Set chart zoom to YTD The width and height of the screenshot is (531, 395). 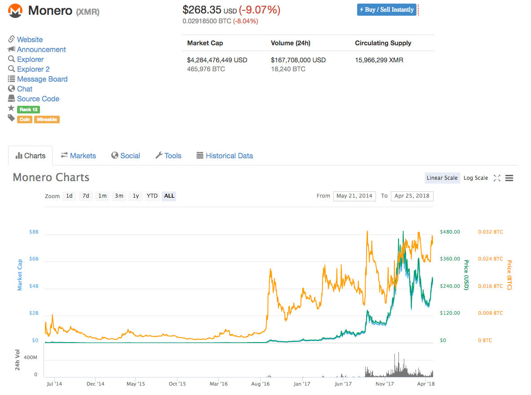coord(152,196)
